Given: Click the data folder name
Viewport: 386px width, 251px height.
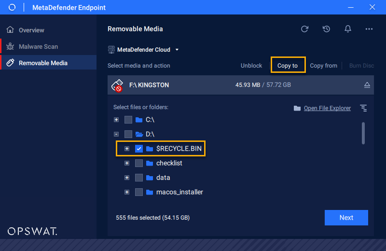Looking at the screenshot, I should tap(163, 178).
